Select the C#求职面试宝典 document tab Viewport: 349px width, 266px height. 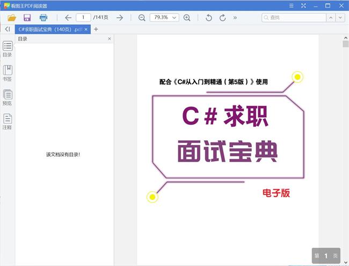point(53,30)
